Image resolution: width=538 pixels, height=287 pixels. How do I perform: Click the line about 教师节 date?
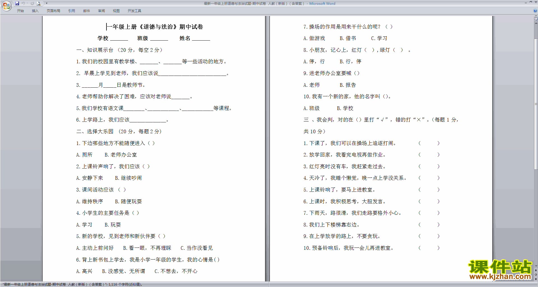point(111,85)
